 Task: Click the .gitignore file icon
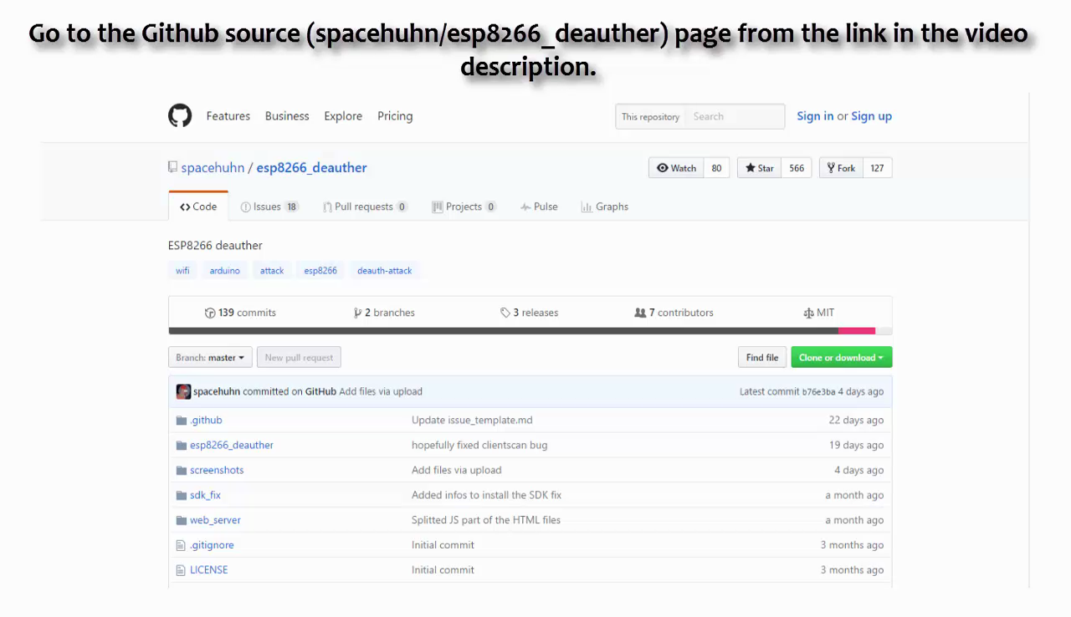coord(181,545)
